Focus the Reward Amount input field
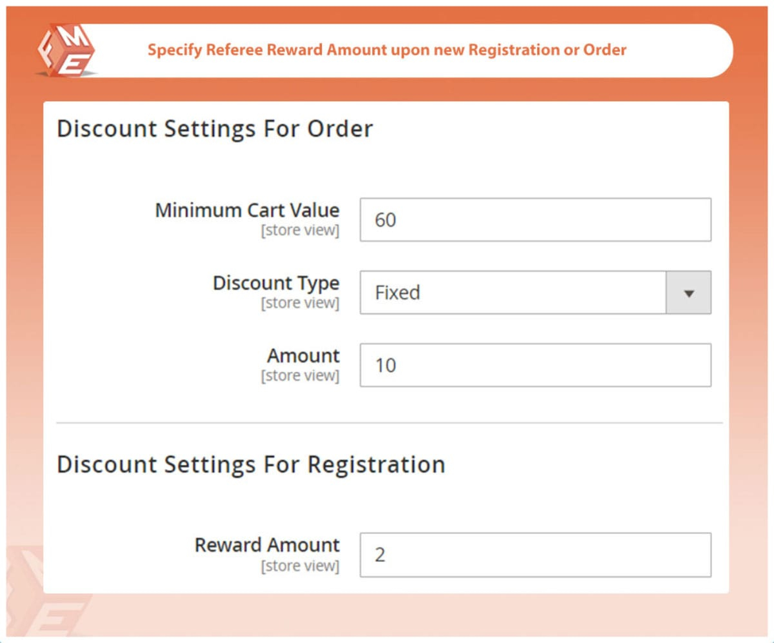774x643 pixels. point(535,555)
